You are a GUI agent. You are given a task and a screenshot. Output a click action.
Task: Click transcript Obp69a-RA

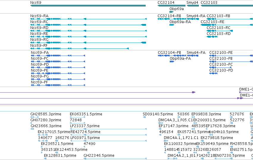(172, 25)
